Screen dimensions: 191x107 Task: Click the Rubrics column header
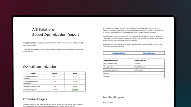(x=33, y=73)
